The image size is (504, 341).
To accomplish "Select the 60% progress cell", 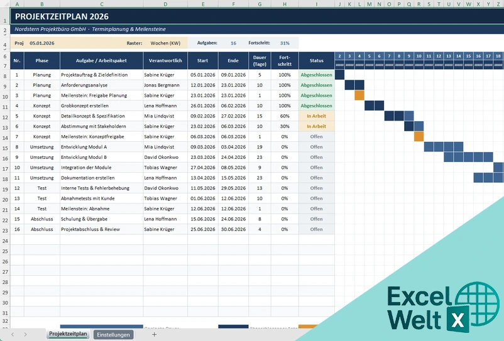I will pyautogui.click(x=285, y=116).
